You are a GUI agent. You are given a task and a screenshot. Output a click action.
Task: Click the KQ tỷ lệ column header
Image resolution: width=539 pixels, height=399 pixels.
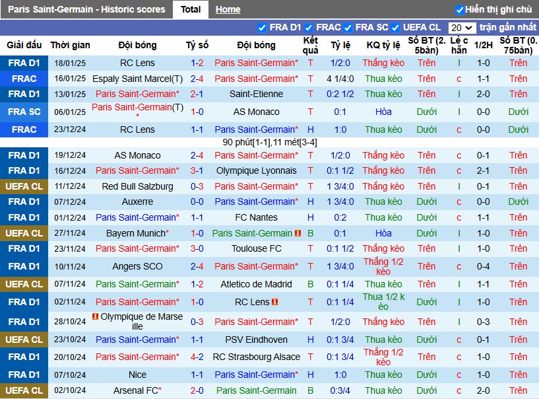coord(383,45)
